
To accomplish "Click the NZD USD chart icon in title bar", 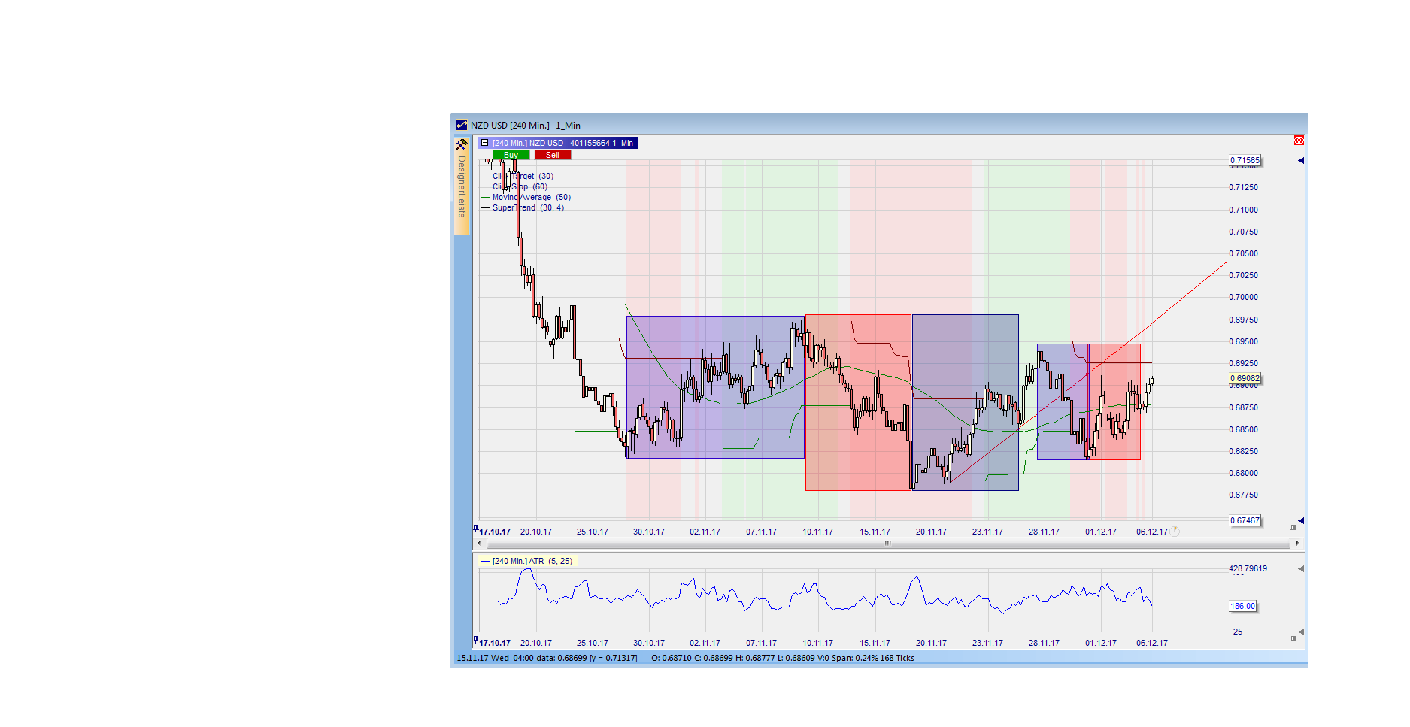I will coord(461,125).
